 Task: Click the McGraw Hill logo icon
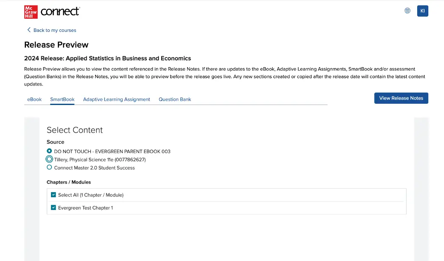pyautogui.click(x=31, y=12)
